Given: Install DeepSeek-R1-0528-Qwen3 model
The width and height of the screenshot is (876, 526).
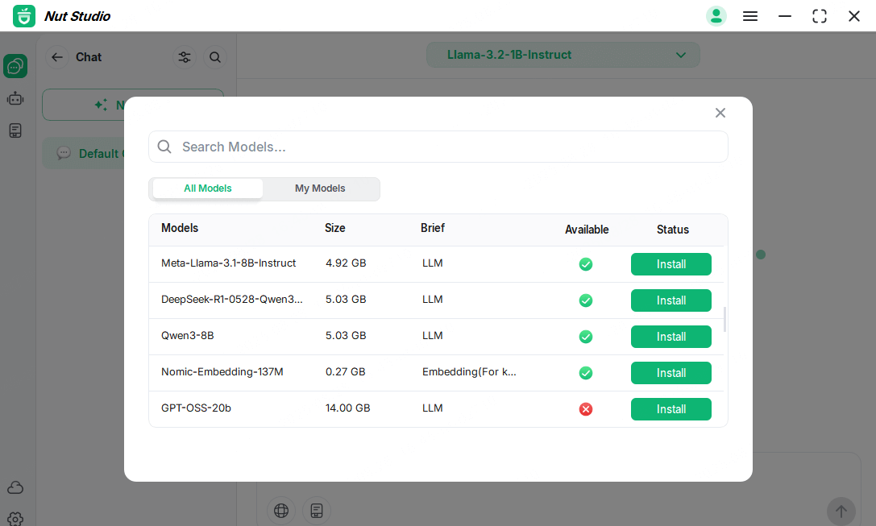Looking at the screenshot, I should (671, 300).
